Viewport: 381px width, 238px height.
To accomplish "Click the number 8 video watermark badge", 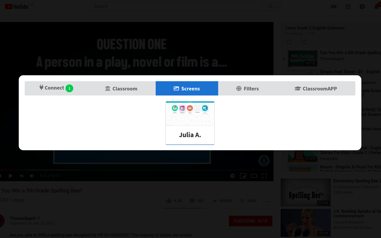I will point(264,161).
